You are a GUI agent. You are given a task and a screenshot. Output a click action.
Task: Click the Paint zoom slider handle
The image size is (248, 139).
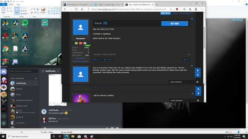coord(239,132)
